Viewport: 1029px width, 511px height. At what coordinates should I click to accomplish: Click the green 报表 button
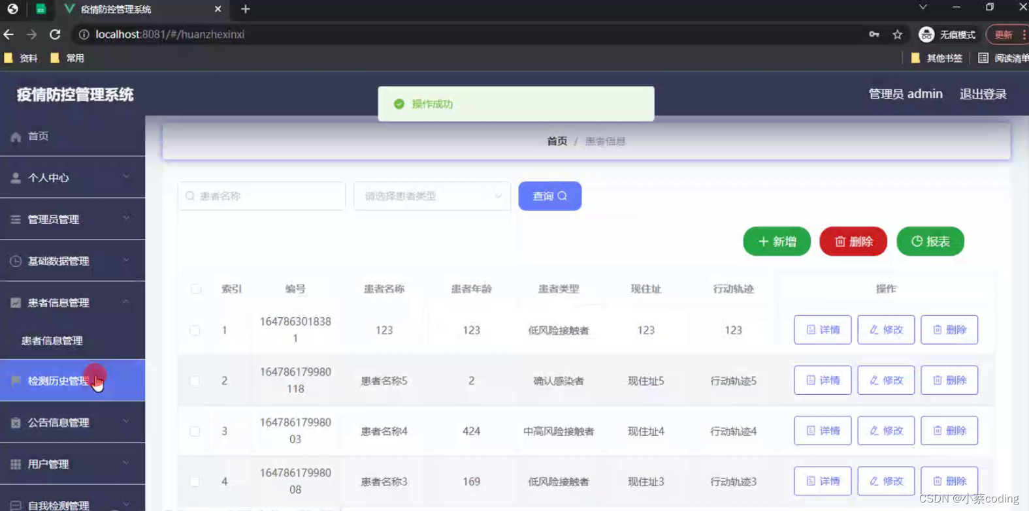[x=930, y=241]
